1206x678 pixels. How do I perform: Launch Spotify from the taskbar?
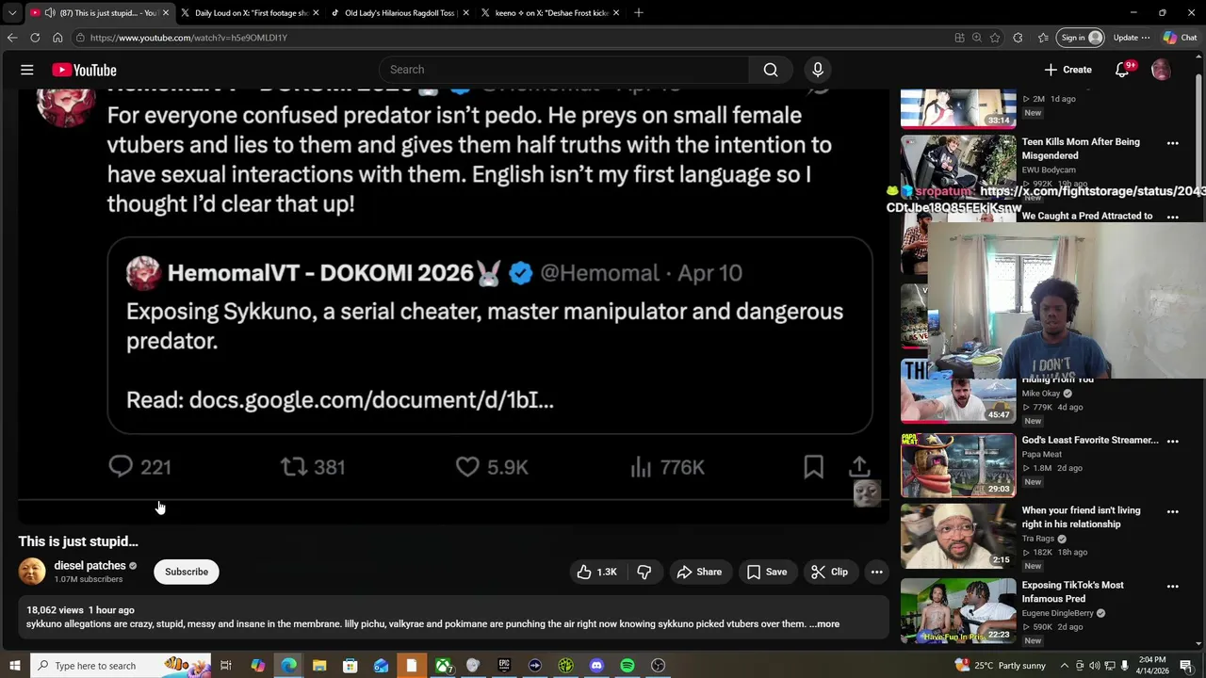627,666
